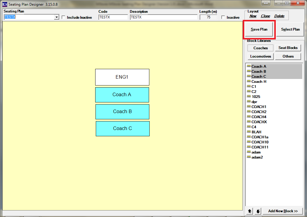The height and width of the screenshot is (217, 307).
Task: Click the Save Plan button
Action: point(259,29)
